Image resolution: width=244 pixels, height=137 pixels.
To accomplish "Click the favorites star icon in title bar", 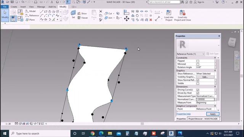I will click(x=191, y=2).
